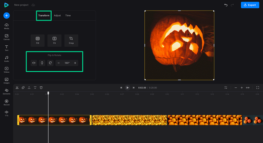Open the Media panel in sidebar
Viewport: 263px width, 143px height.
[x=7, y=26]
